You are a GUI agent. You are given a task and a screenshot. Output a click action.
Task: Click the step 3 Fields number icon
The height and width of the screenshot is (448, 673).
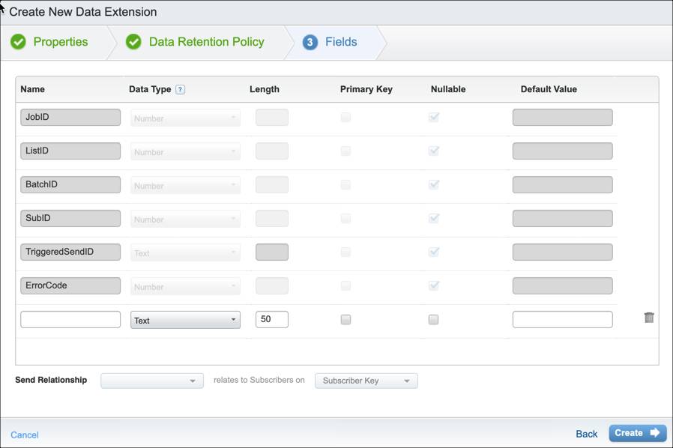coord(310,43)
